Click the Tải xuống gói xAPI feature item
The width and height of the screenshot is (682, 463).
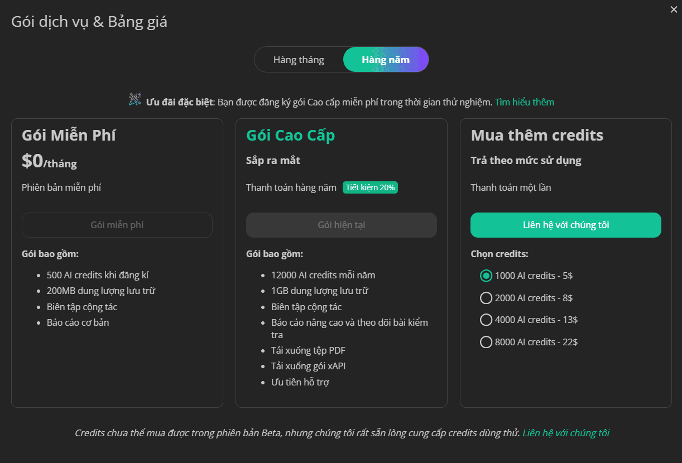[x=309, y=366]
